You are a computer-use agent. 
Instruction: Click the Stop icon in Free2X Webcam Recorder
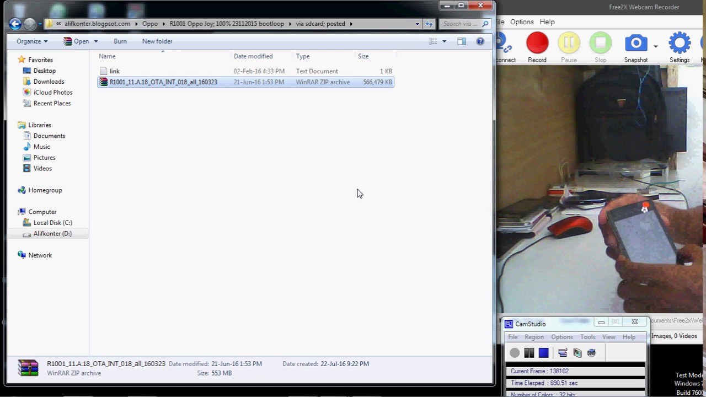pyautogui.click(x=600, y=44)
